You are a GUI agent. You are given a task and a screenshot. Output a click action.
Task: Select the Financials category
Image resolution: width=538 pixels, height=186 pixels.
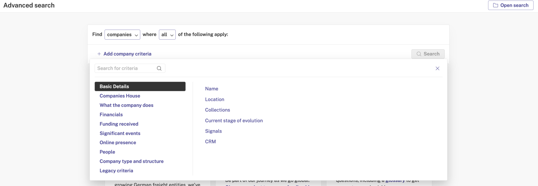pyautogui.click(x=111, y=115)
